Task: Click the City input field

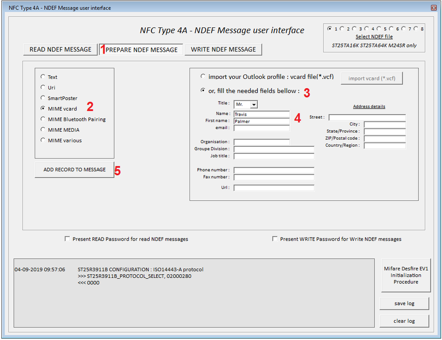Action: click(x=385, y=125)
